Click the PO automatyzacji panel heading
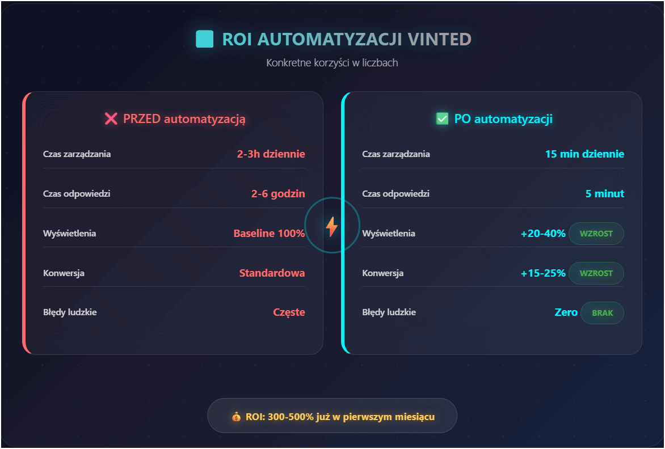665x449 pixels. click(503, 119)
